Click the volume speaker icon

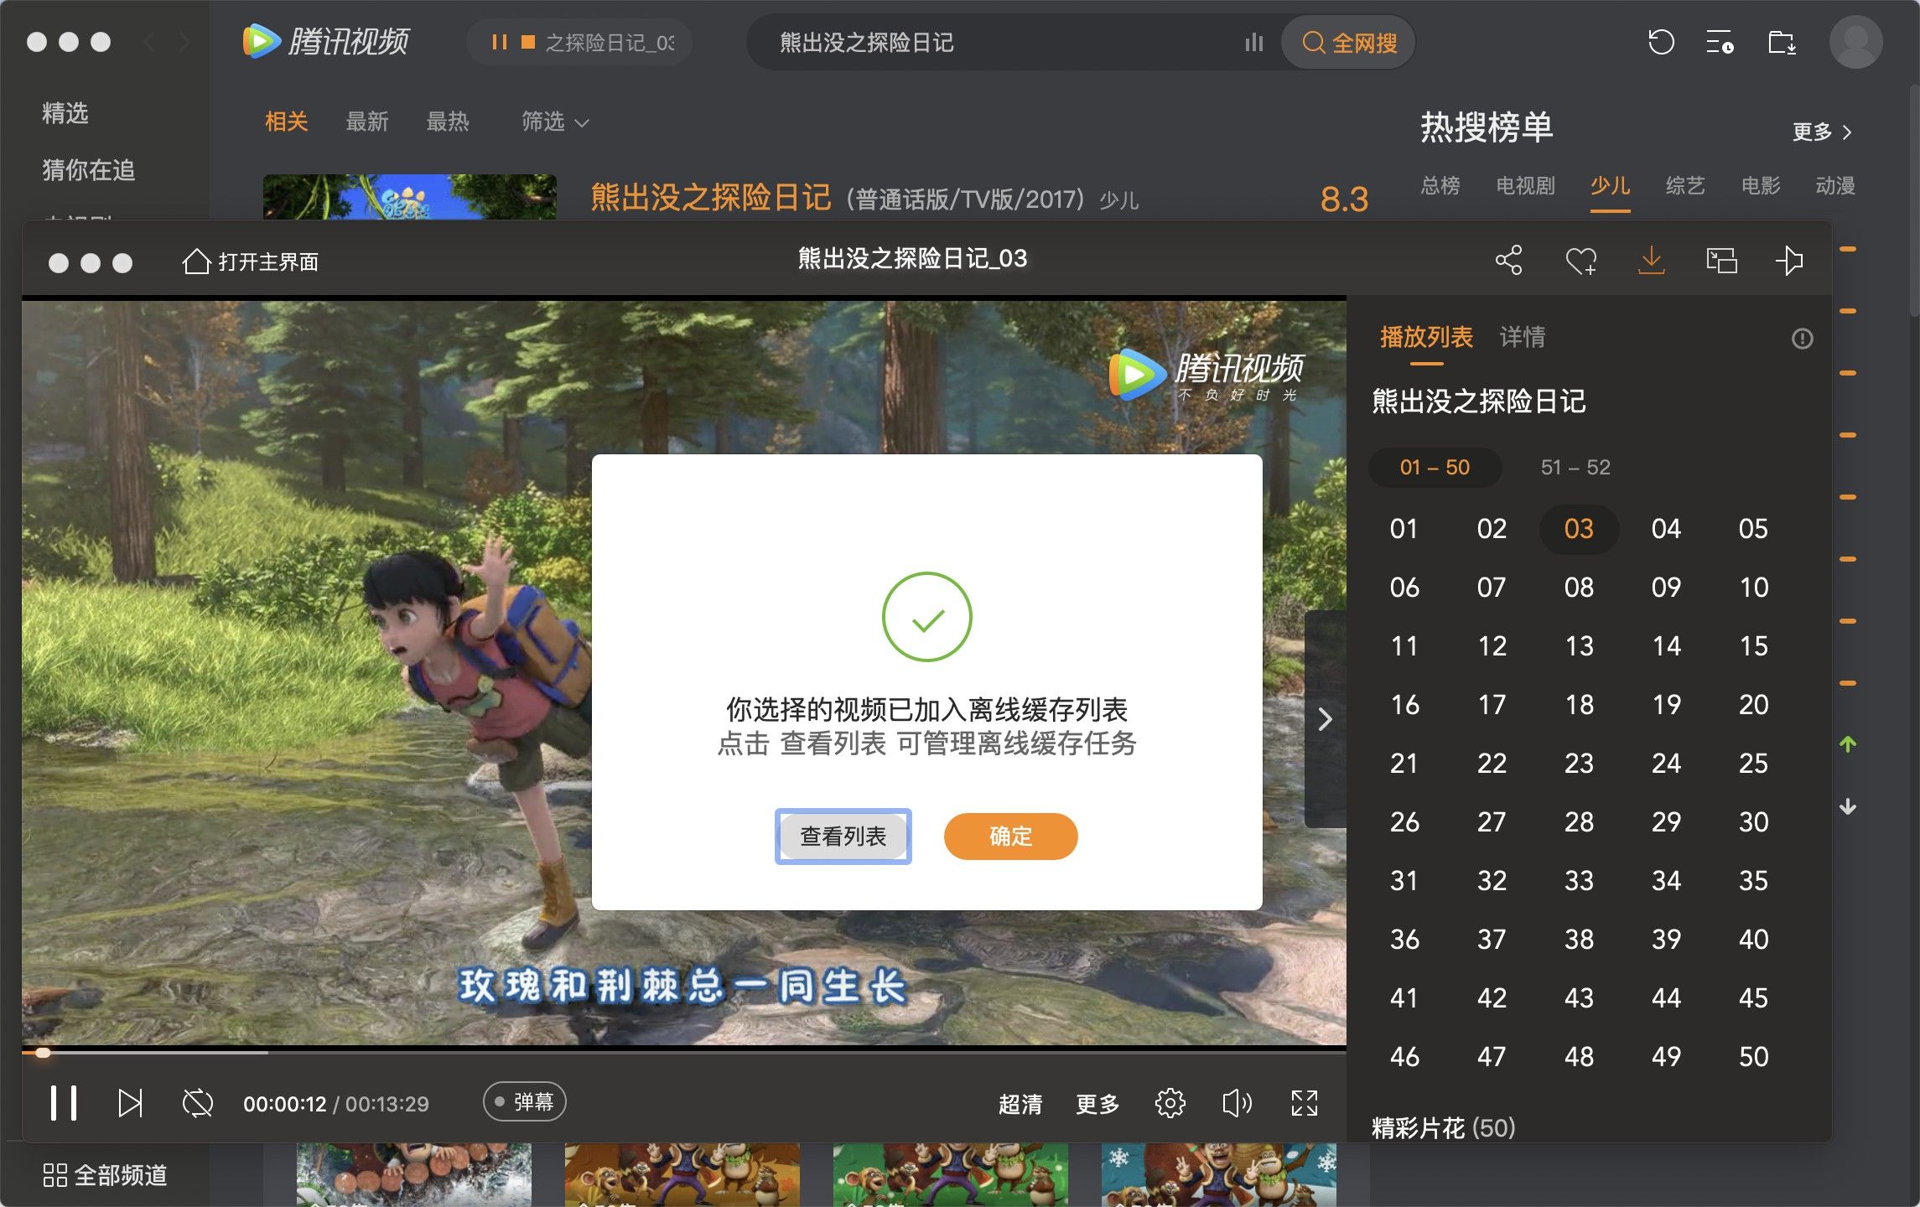pyautogui.click(x=1237, y=1103)
